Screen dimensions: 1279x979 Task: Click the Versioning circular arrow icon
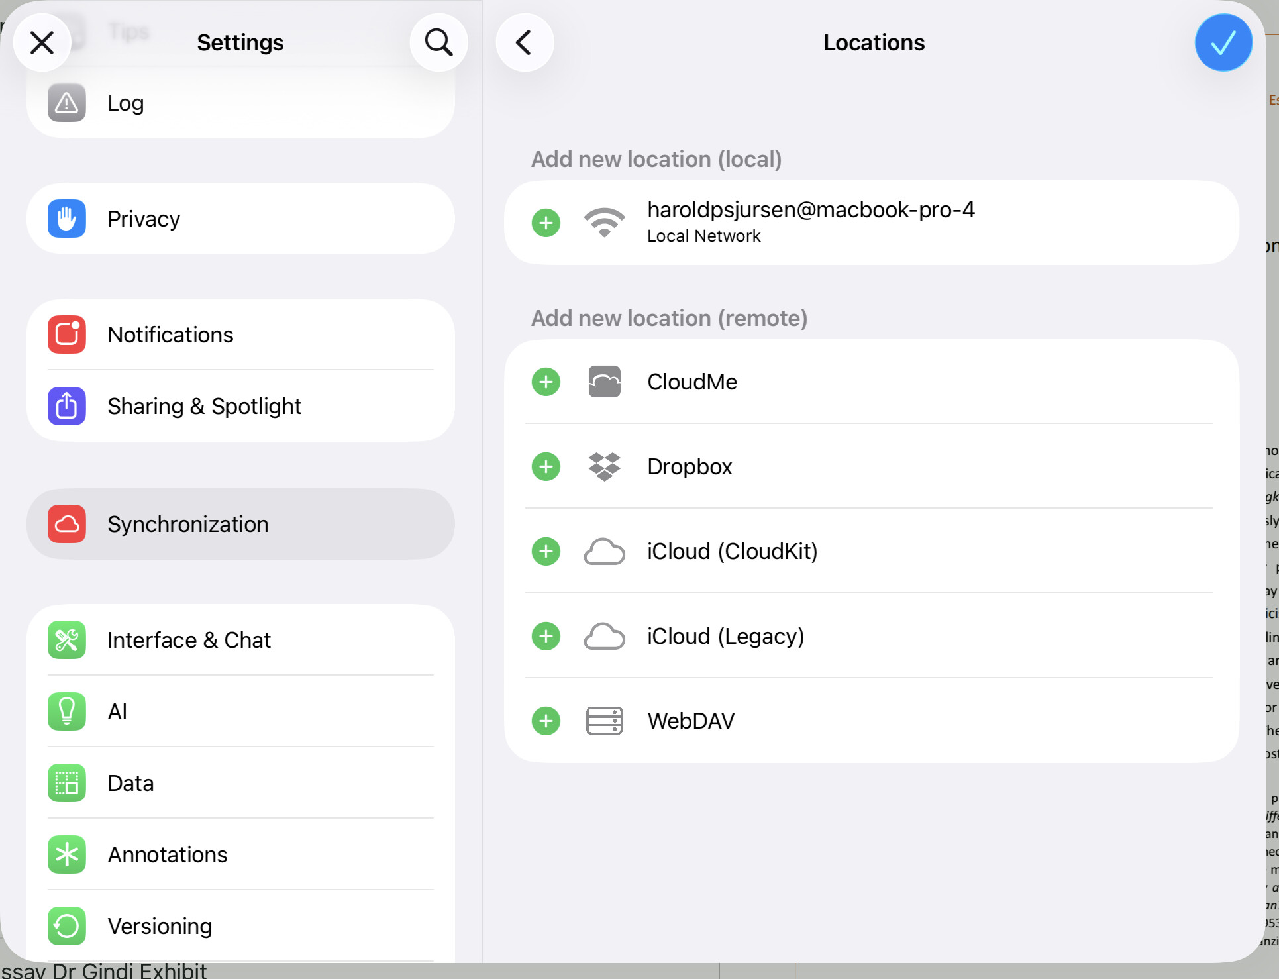point(67,927)
